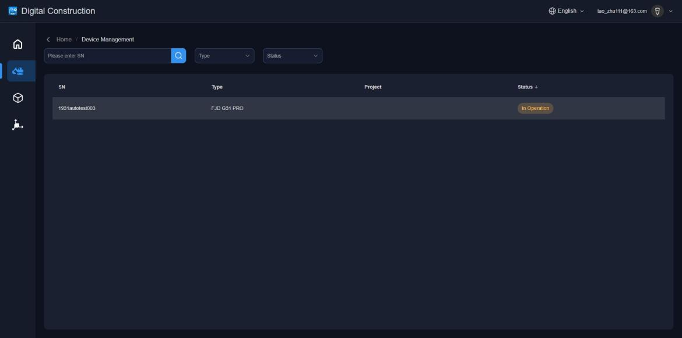682x338 pixels.
Task: Go back using the breadcrumb left chevron
Action: [48, 40]
